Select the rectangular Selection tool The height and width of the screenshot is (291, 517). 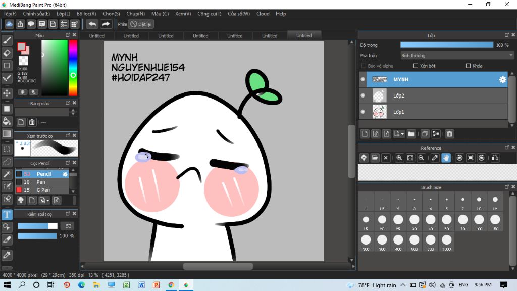coord(7,149)
